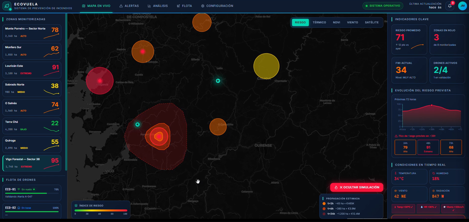Click the zones list vertical scrollbar

click(66, 92)
